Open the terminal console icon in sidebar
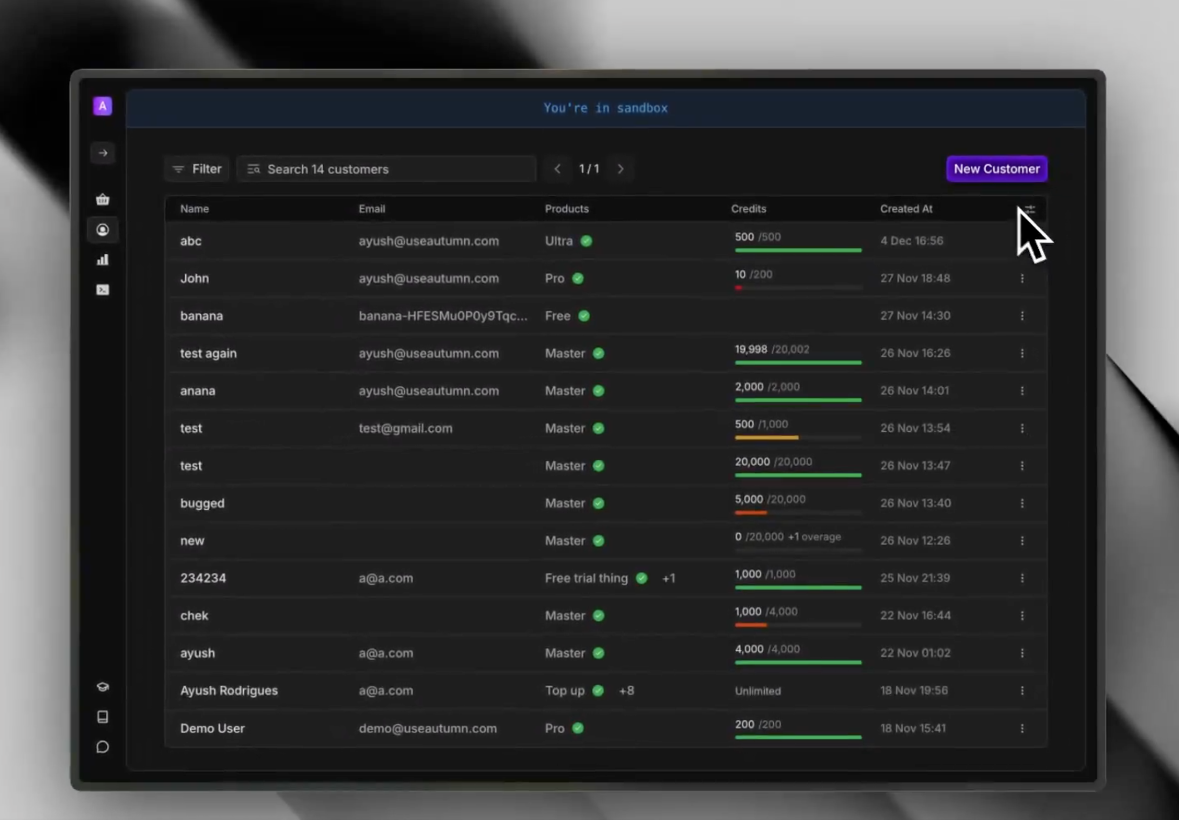 coord(103,290)
